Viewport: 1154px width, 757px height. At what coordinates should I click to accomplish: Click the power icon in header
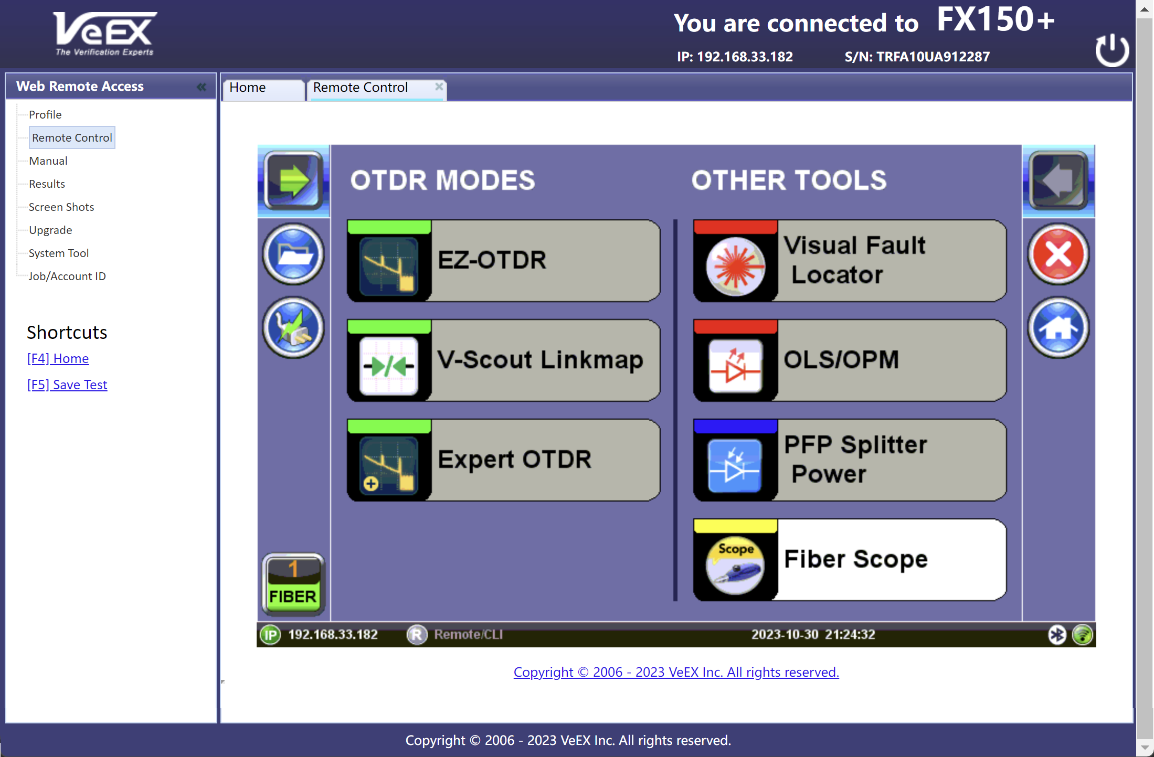tap(1112, 50)
